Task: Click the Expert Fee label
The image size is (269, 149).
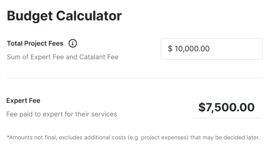Action: pos(23,101)
